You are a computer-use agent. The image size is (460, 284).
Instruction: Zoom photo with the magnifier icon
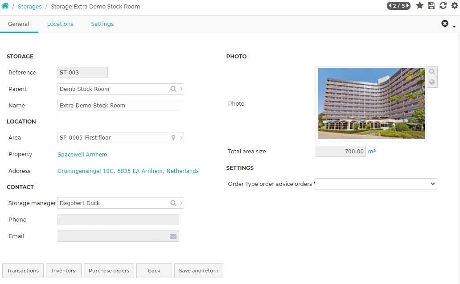[x=432, y=71]
